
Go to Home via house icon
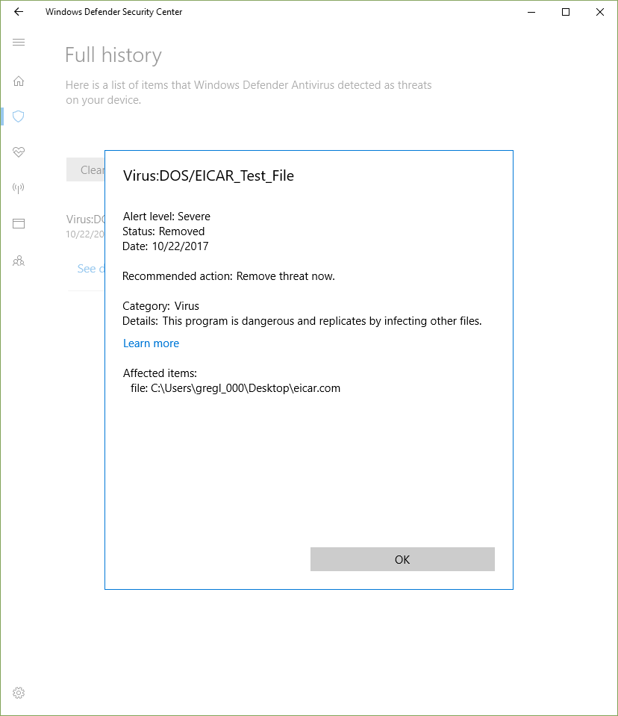(x=19, y=81)
